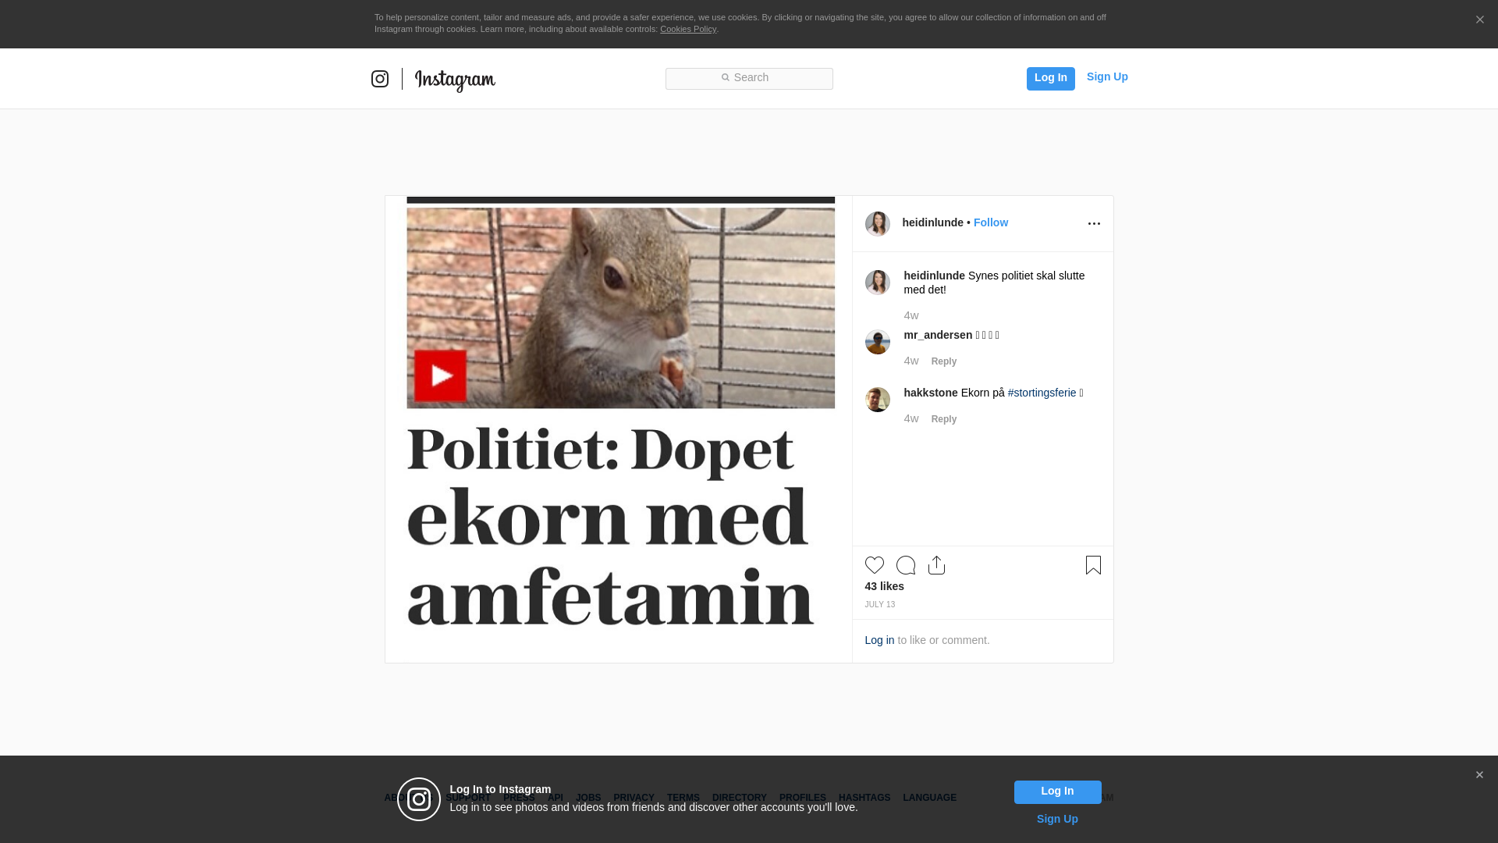Like the post with heart icon
Screen dimensions: 1498x843
tap(875, 565)
